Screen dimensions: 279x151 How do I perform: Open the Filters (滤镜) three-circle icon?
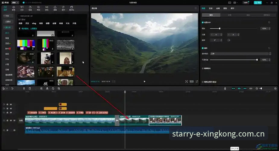coord(55,8)
